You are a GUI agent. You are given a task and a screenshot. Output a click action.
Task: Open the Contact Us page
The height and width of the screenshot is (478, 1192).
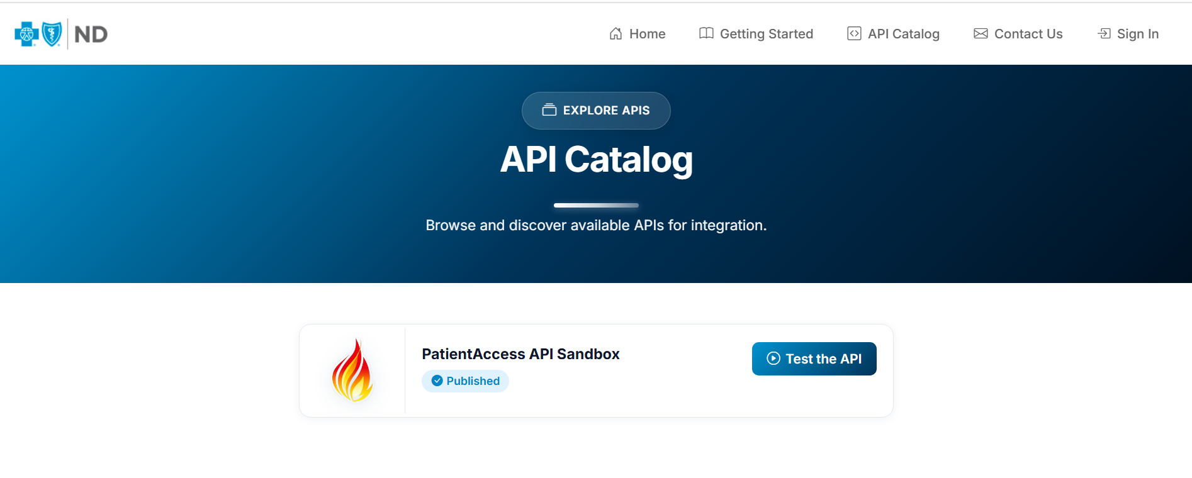[x=1028, y=34]
